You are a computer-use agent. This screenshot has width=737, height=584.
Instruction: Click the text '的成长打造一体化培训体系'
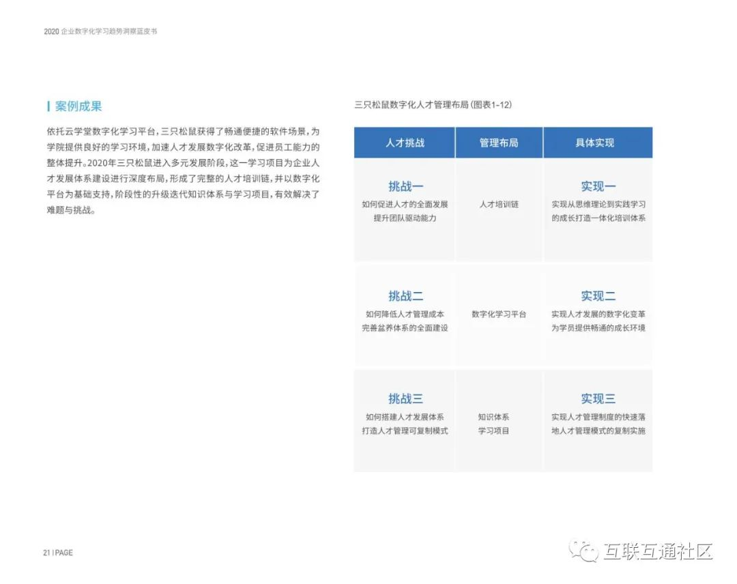598,218
